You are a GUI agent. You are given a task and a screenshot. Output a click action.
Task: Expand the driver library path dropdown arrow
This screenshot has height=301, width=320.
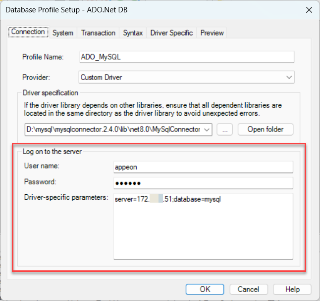tap(207, 129)
